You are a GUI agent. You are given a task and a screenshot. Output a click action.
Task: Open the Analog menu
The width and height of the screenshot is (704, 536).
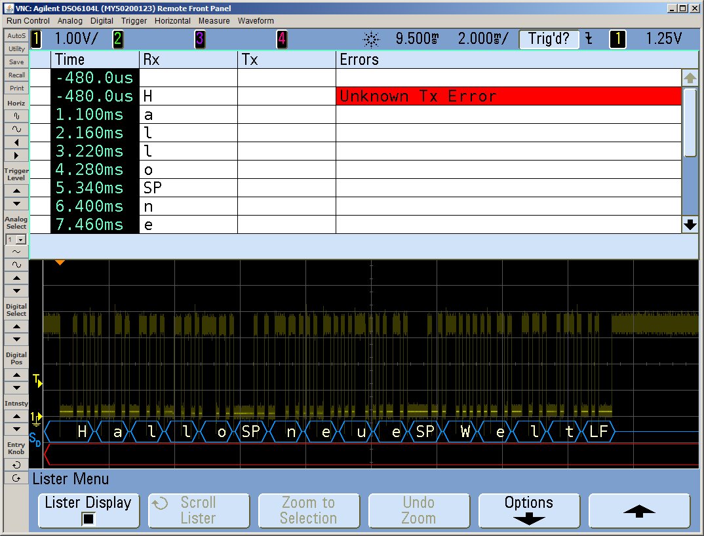(x=69, y=21)
